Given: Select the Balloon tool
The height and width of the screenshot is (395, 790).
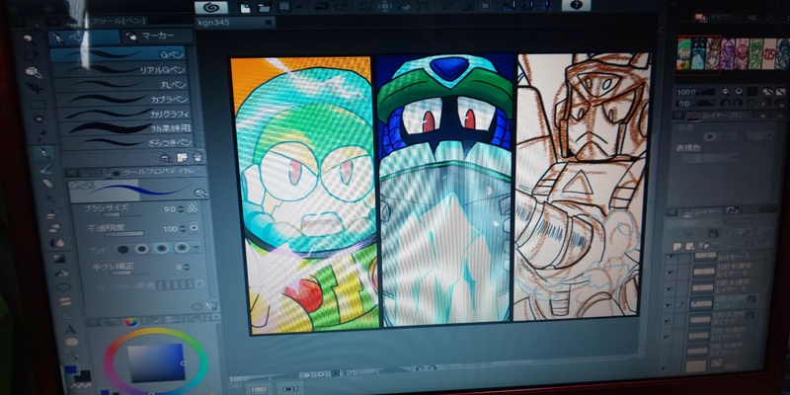Looking at the screenshot, I should (72, 342).
